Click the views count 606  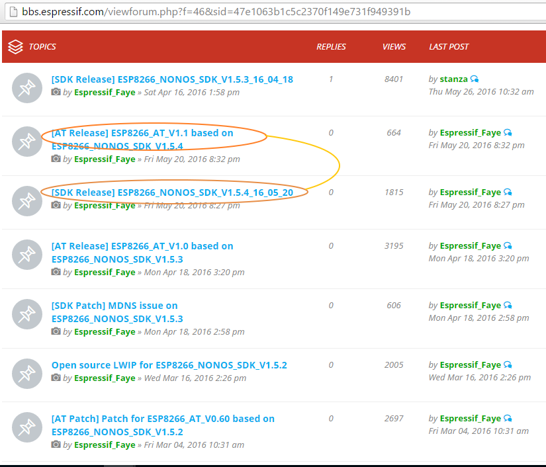tap(394, 306)
